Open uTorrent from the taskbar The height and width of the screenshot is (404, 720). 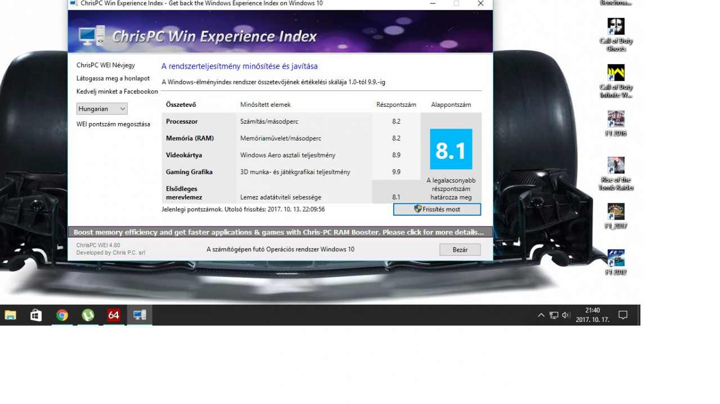(x=88, y=315)
